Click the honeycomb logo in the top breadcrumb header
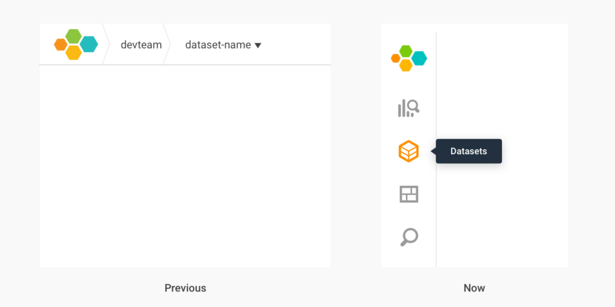 tap(76, 44)
